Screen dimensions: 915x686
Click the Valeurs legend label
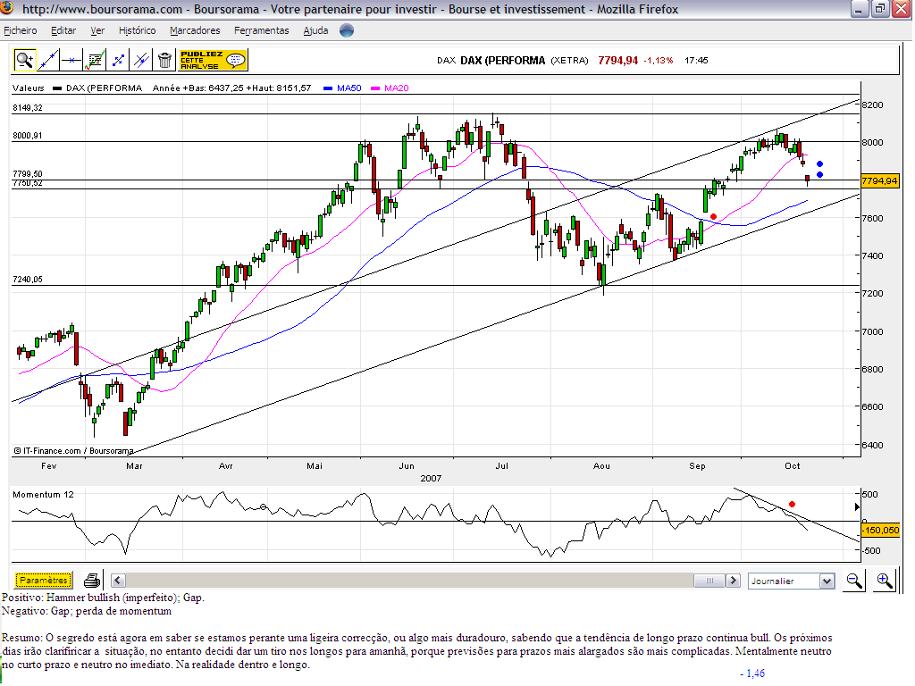[28, 88]
